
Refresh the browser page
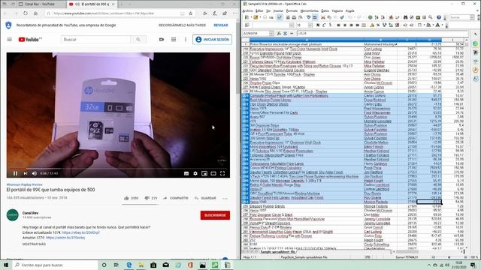[x=26, y=13]
